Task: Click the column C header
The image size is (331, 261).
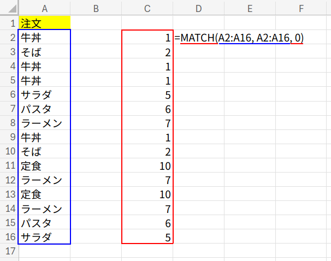Action: (147, 8)
